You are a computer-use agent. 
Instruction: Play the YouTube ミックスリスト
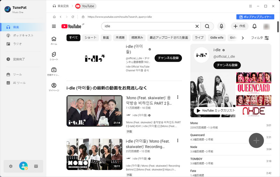215,111
